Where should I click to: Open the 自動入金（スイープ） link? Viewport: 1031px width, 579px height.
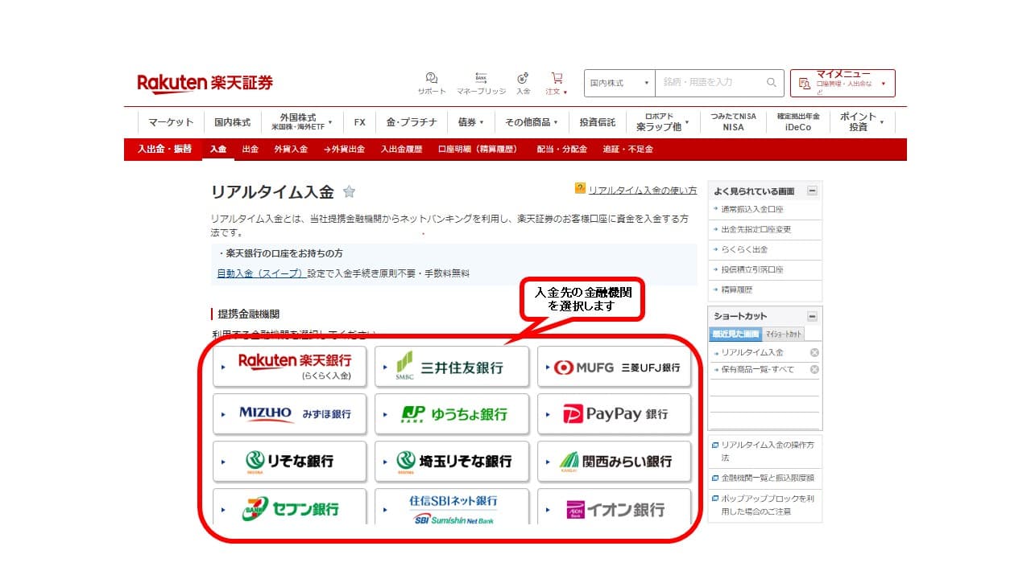coord(261,273)
